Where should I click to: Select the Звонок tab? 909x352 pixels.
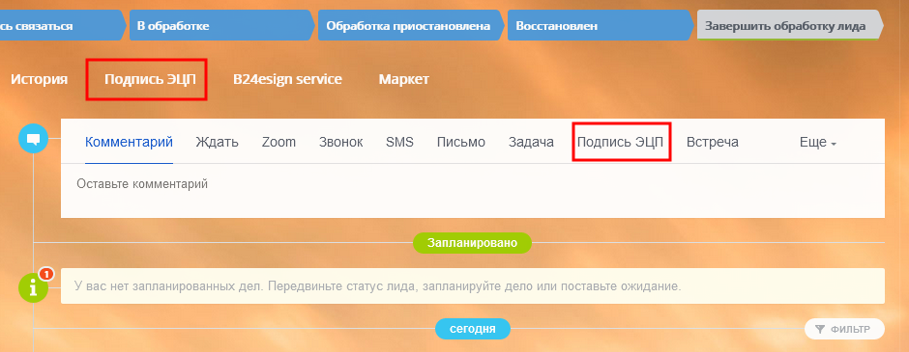tap(340, 142)
